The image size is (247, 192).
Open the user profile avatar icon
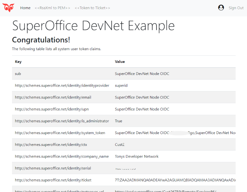pyautogui.click(x=221, y=7)
